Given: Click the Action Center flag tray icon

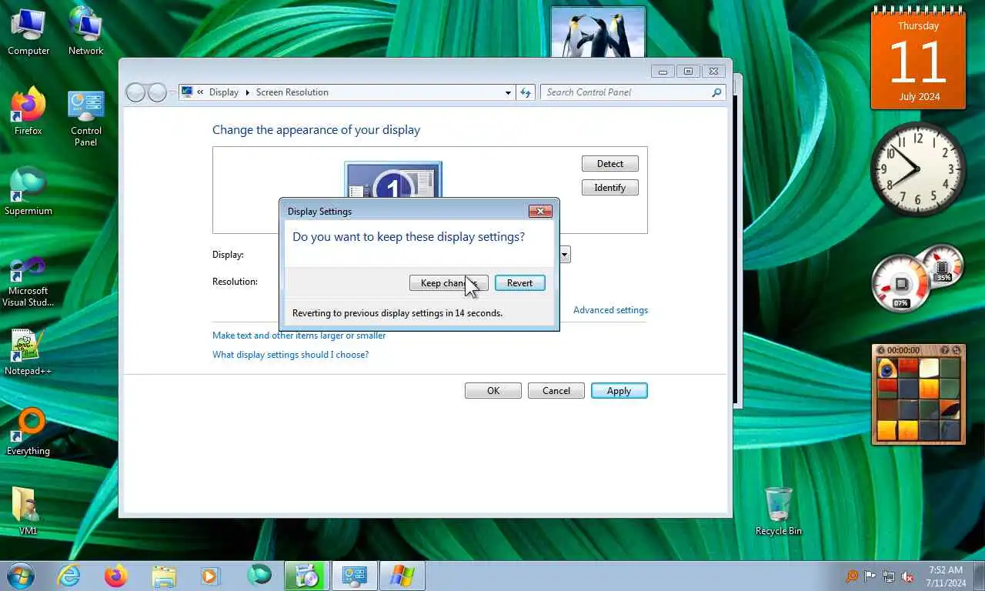Looking at the screenshot, I should [x=870, y=576].
